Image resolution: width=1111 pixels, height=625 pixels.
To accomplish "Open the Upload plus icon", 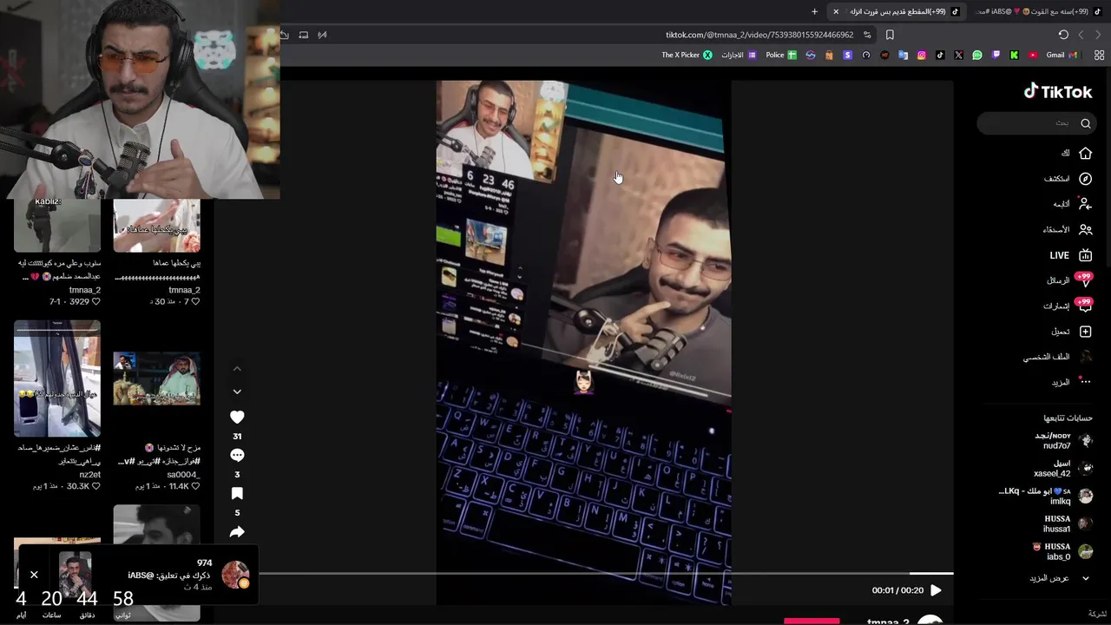I will pos(1085,332).
